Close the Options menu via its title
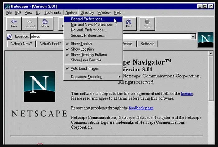 71,13
